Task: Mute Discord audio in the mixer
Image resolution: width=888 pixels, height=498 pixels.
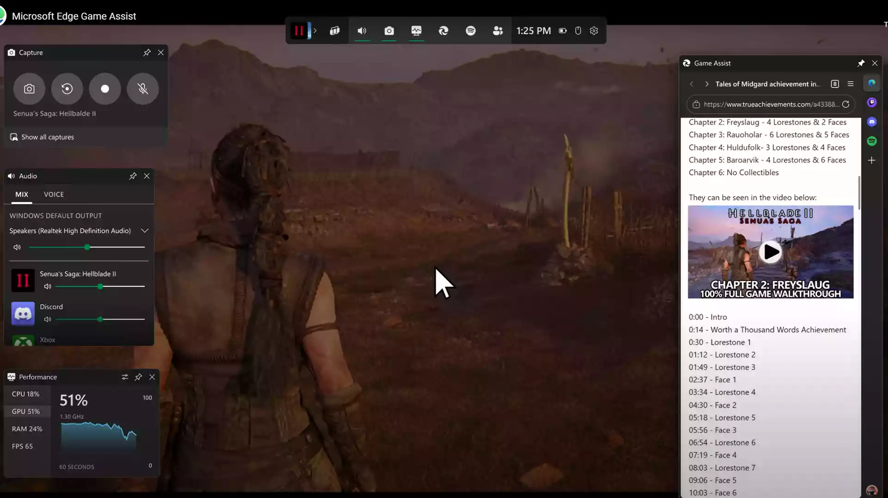Action: click(x=47, y=319)
